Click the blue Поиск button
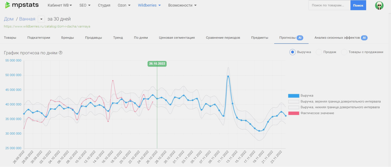391x167 pixels. (x=358, y=5)
